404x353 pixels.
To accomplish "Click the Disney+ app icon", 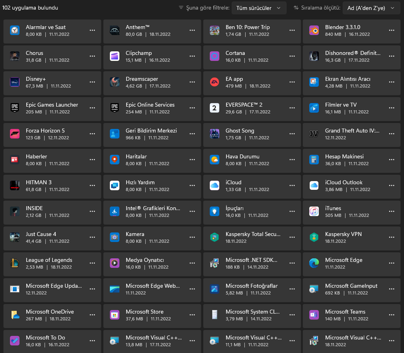I will pos(15,82).
